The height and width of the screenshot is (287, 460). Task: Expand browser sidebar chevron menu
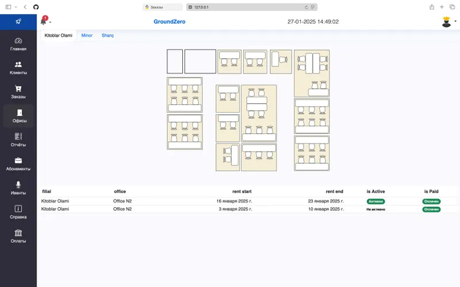(16, 7)
